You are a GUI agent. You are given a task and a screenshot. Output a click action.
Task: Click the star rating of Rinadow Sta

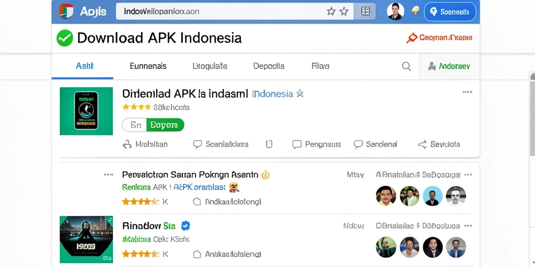(141, 254)
